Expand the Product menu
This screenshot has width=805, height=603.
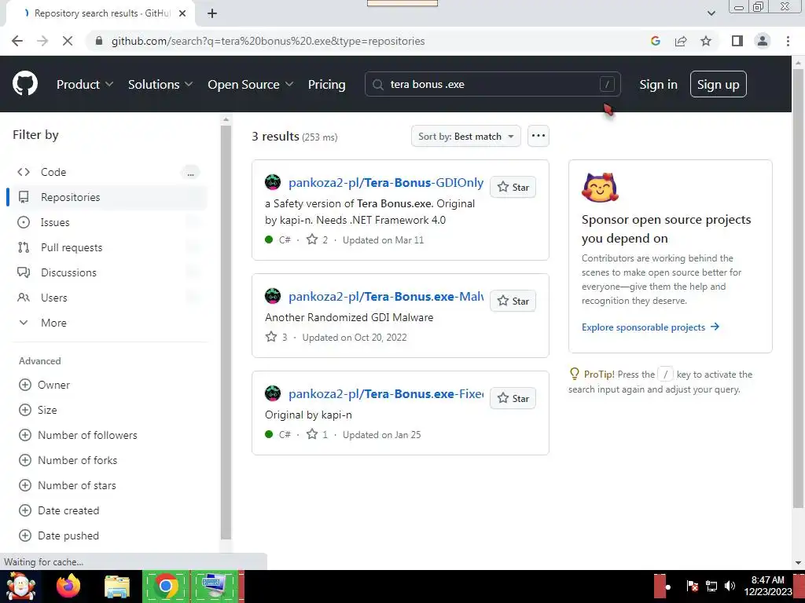(85, 84)
